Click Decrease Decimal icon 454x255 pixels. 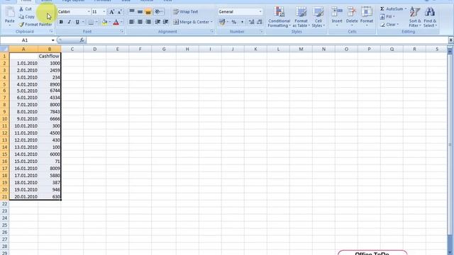pos(260,22)
